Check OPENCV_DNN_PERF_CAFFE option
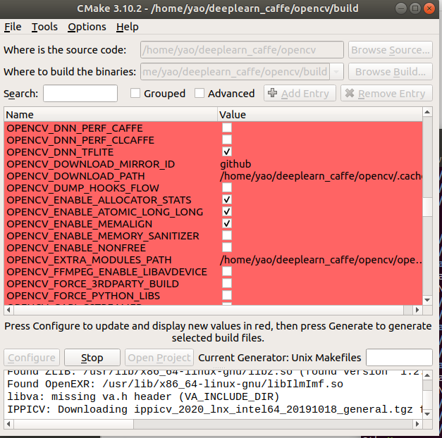 point(227,128)
